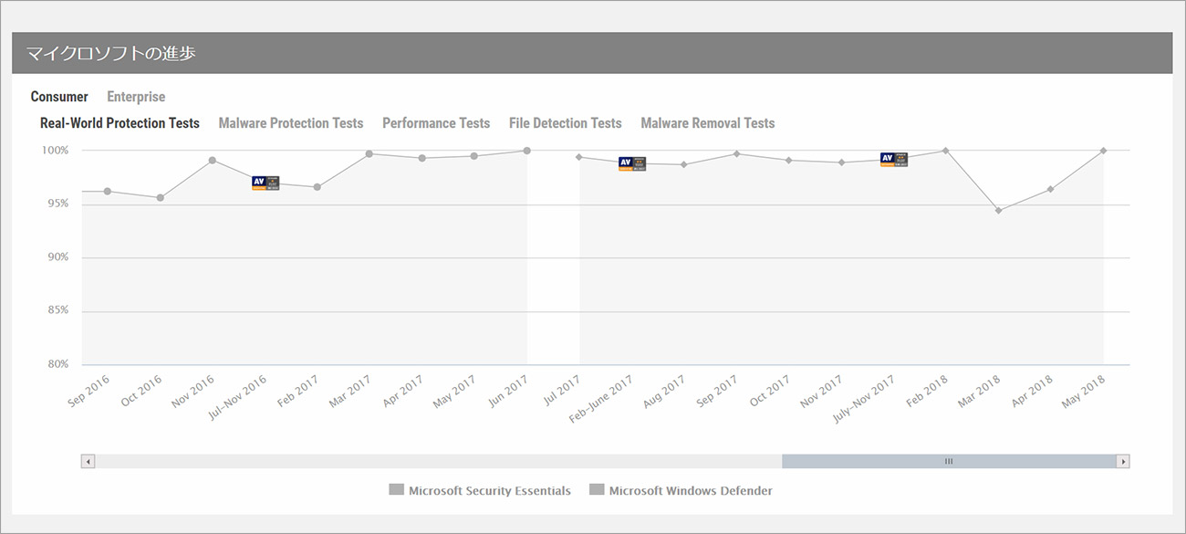The width and height of the screenshot is (1186, 534).
Task: Select the data point above Nov 2016
Action: 213,161
